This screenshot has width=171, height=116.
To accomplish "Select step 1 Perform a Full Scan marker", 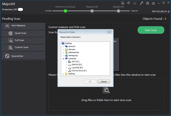I will [65, 11].
